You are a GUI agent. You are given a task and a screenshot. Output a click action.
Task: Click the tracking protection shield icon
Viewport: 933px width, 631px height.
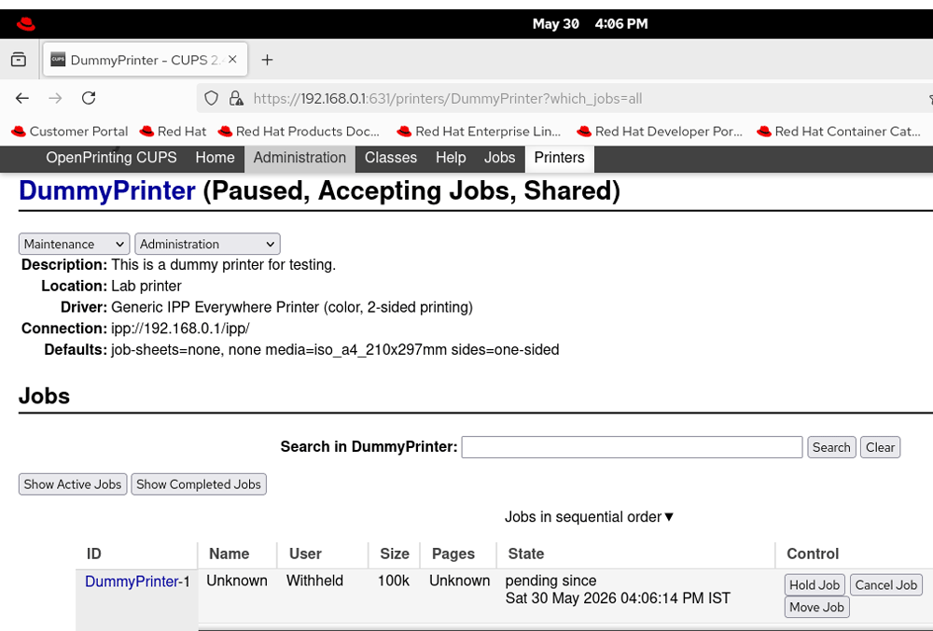211,98
